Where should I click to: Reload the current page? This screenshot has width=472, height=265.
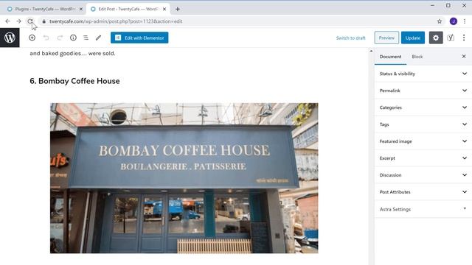tap(29, 21)
